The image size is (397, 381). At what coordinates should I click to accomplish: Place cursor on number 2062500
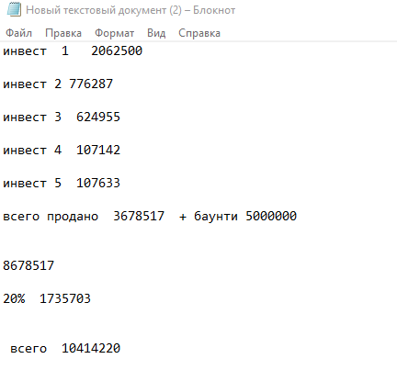(117, 50)
